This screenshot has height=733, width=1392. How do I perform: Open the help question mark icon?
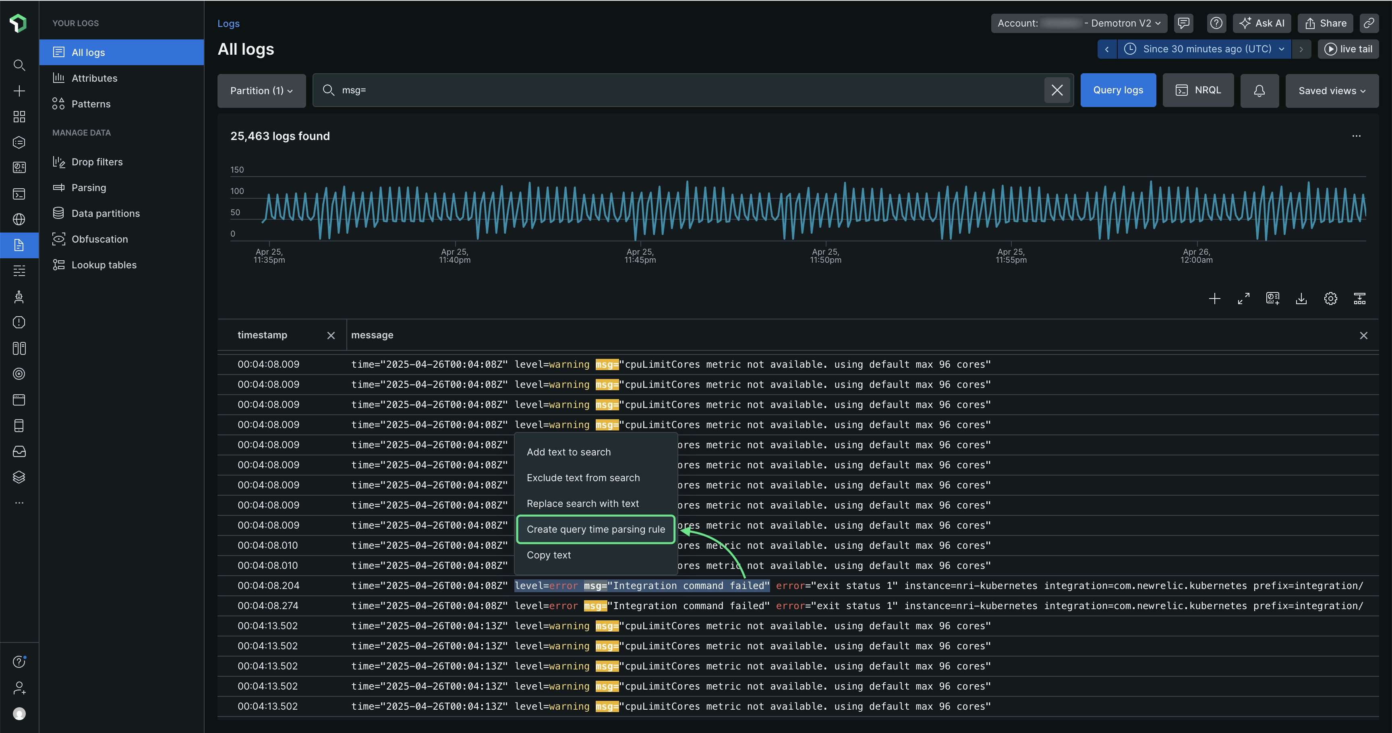pos(1216,23)
